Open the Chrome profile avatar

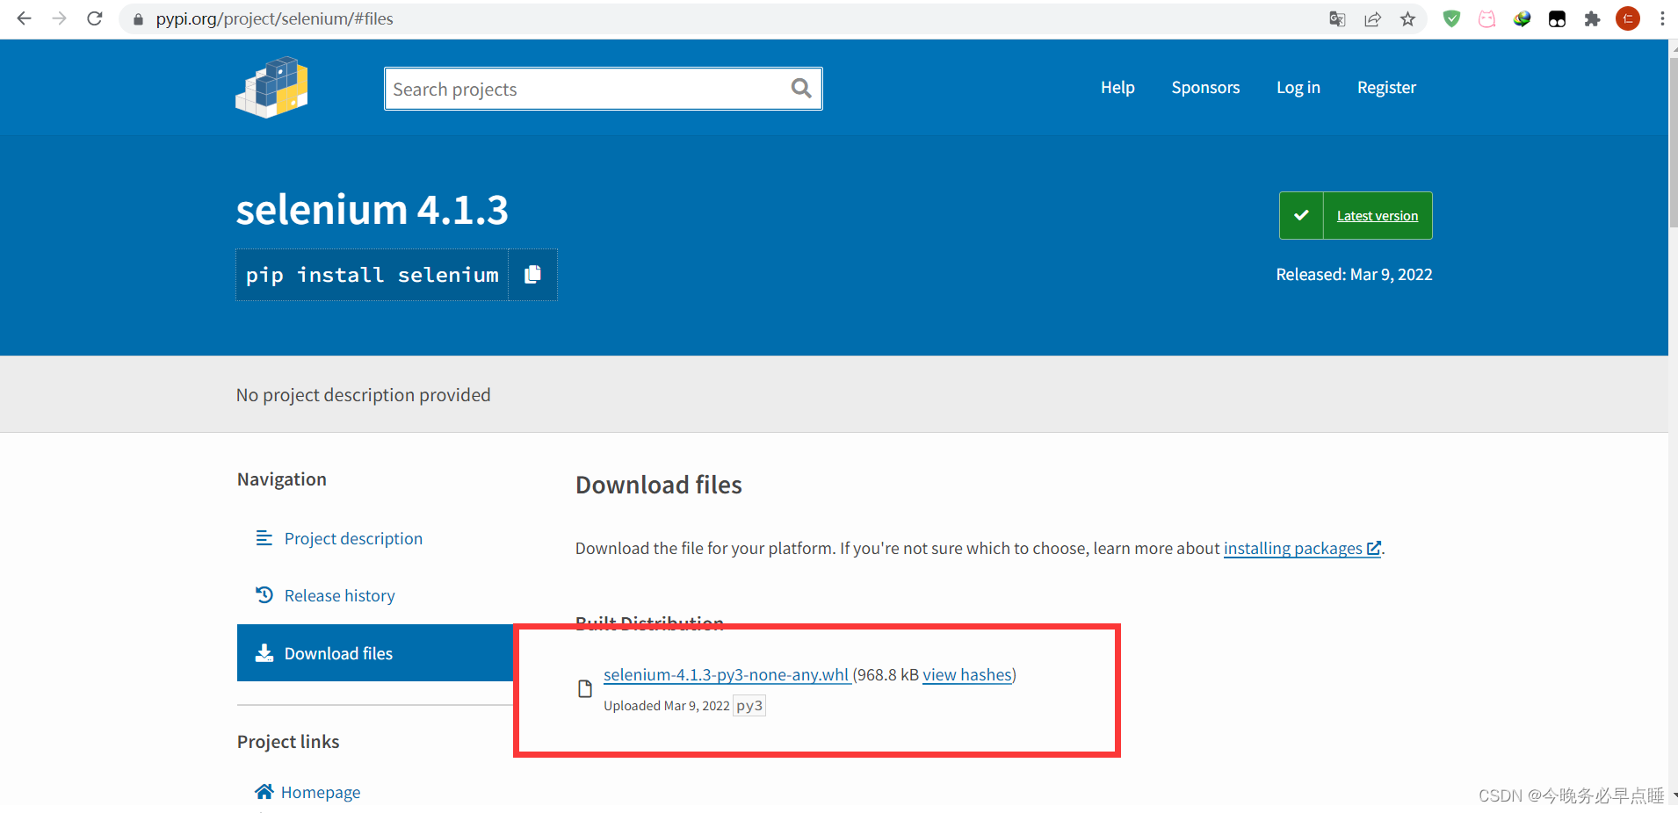pos(1627,18)
